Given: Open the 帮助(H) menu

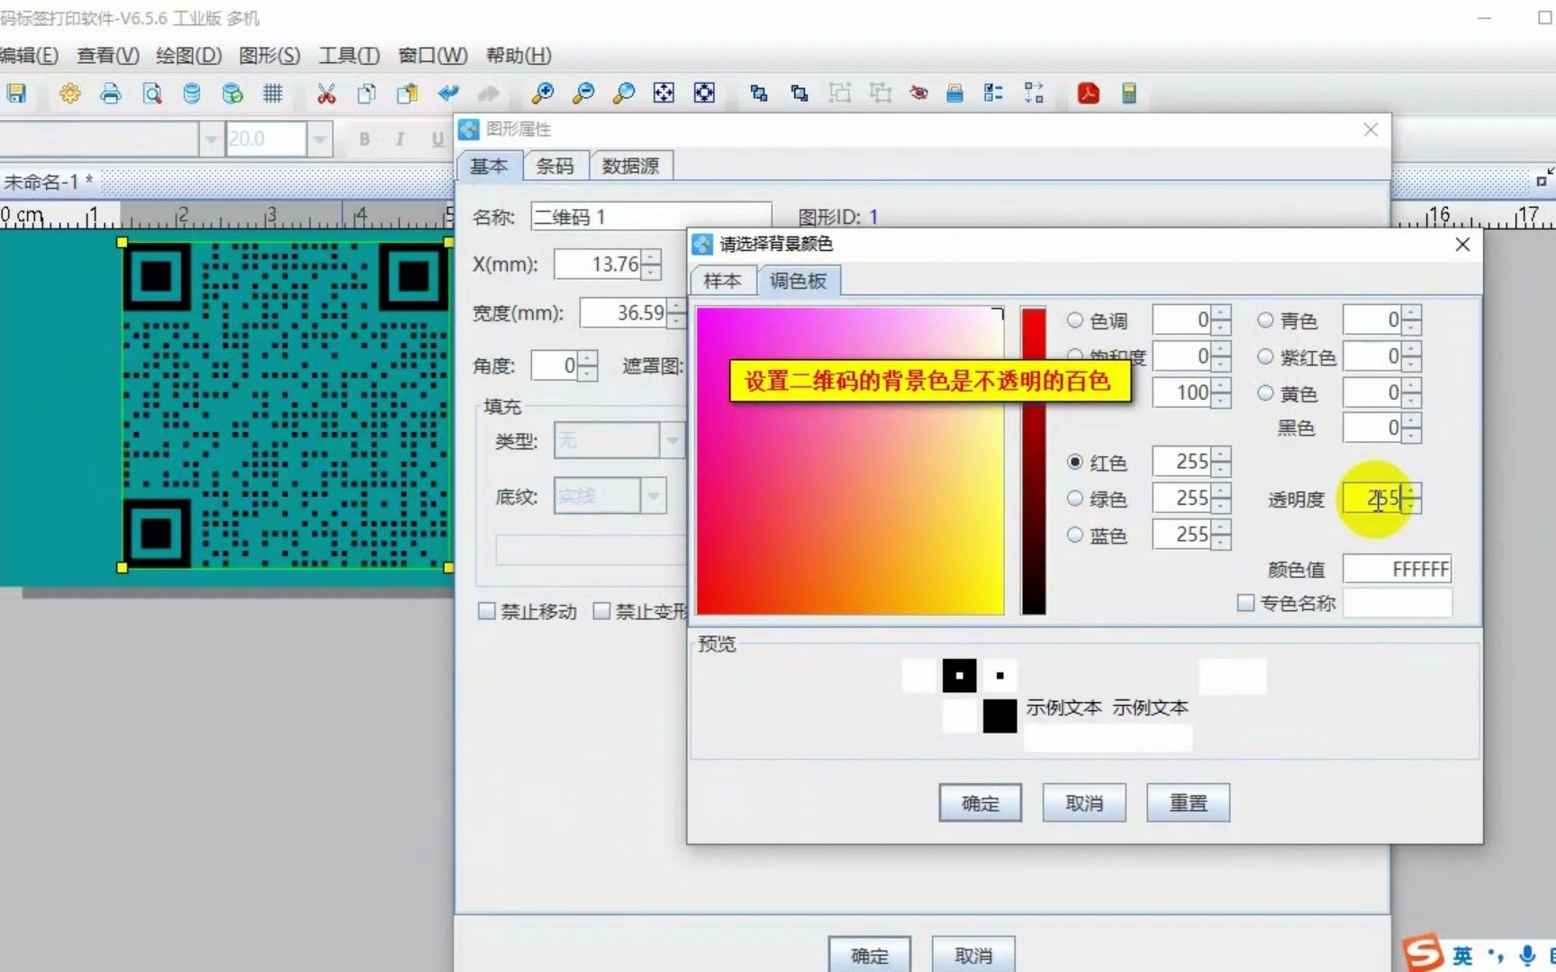Looking at the screenshot, I should (519, 55).
